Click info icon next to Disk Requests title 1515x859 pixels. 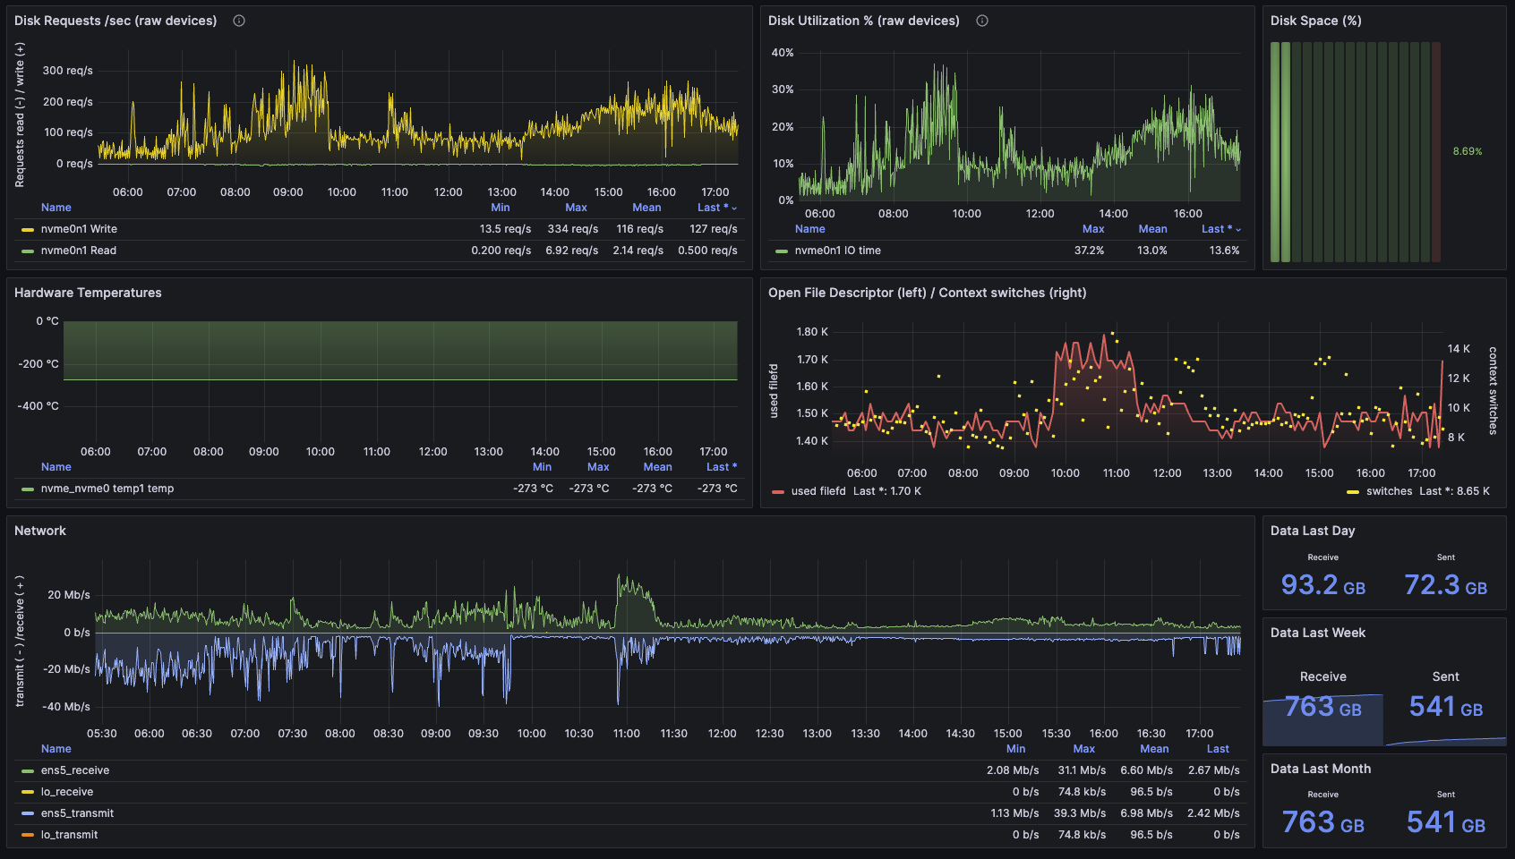click(239, 21)
